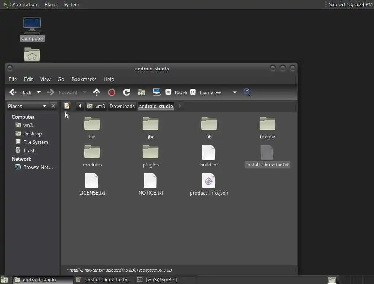Click the show desktop button in taskbar
Viewport: 374px width, 284px height.
click(4, 280)
